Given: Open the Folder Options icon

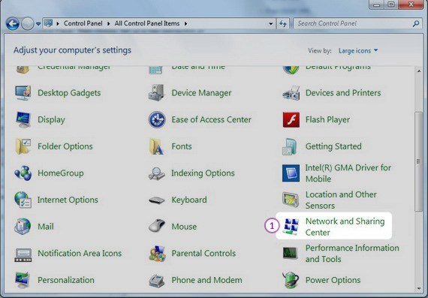Looking at the screenshot, I should [x=23, y=146].
